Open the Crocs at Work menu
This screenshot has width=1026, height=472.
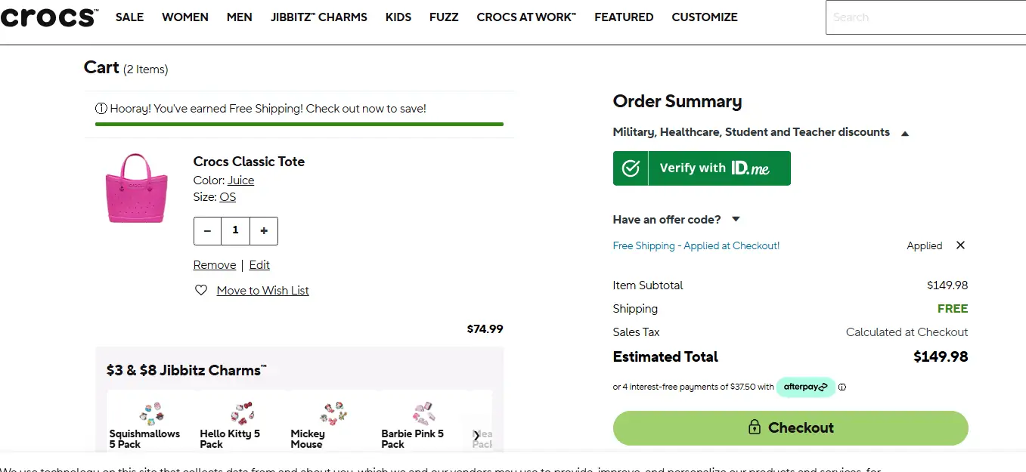(525, 17)
